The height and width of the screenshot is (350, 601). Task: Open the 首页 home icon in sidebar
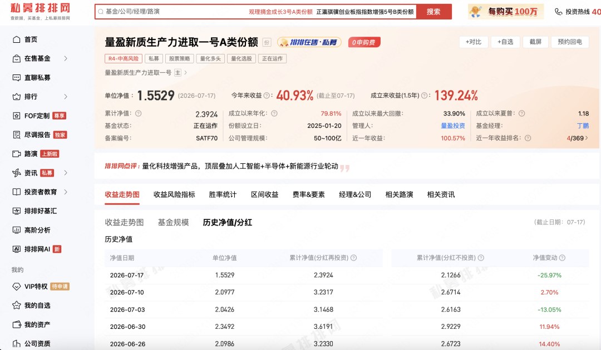(17, 39)
